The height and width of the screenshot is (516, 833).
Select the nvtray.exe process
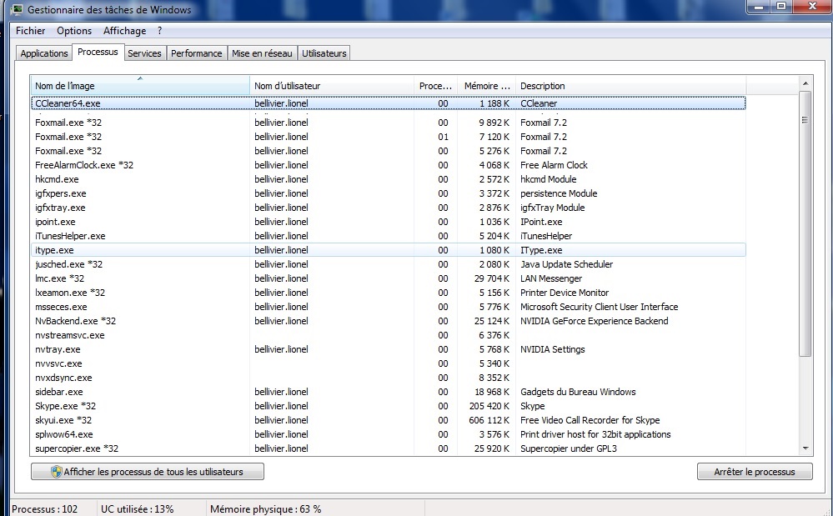coord(388,348)
